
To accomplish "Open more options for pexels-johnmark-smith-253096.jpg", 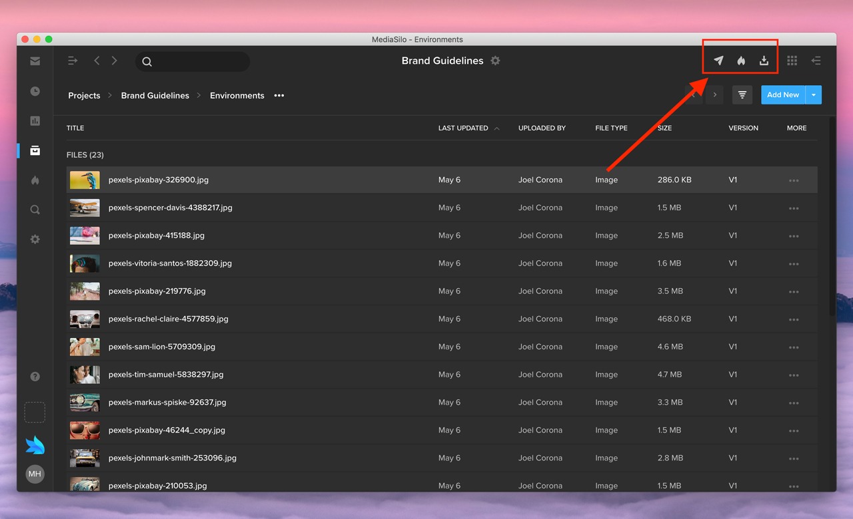I will [794, 458].
